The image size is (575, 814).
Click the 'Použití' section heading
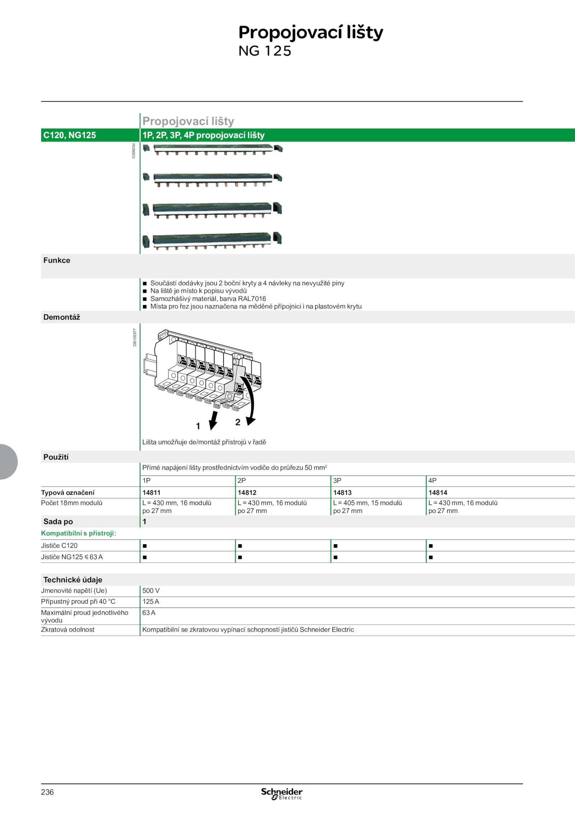coord(56,457)
